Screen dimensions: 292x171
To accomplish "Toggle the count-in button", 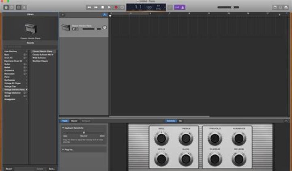I will (x=177, y=7).
